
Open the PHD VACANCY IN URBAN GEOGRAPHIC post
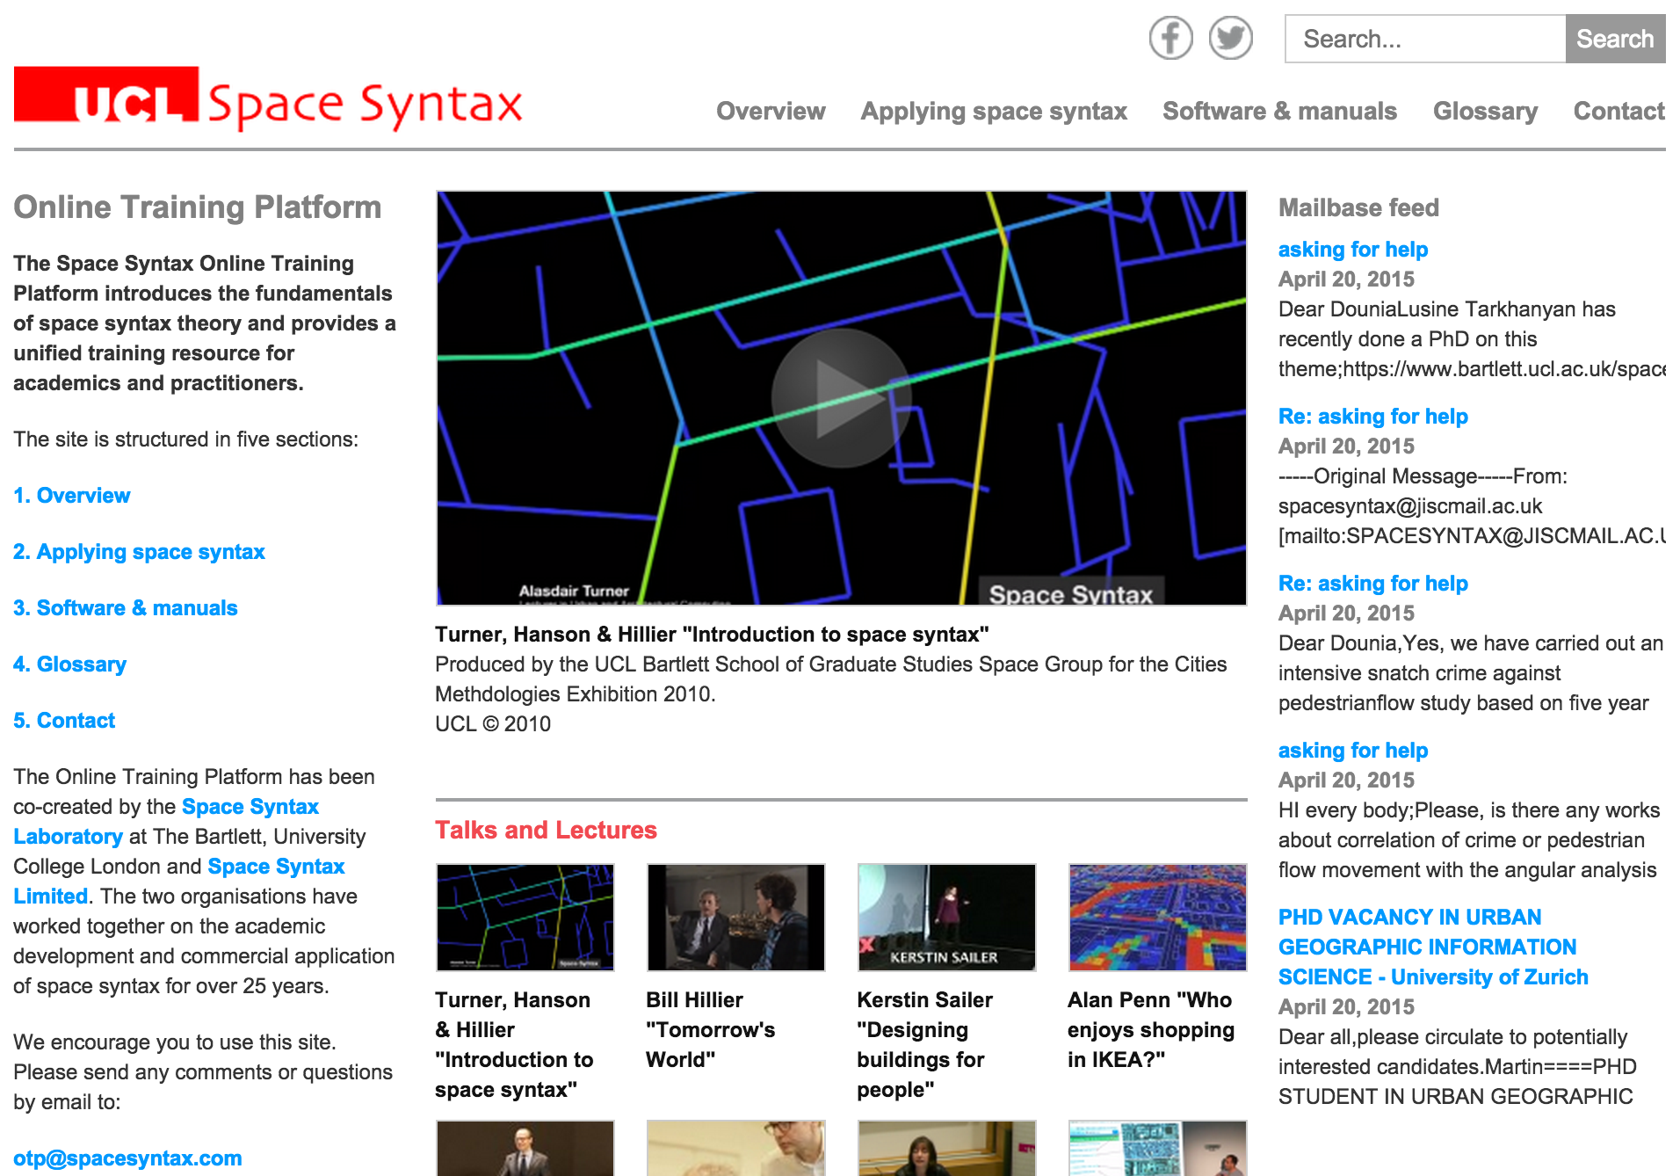click(1433, 947)
